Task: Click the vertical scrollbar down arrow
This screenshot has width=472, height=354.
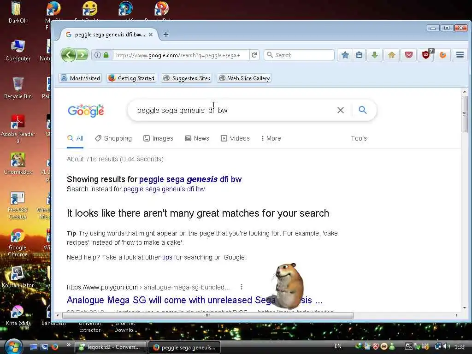Action: (464, 307)
